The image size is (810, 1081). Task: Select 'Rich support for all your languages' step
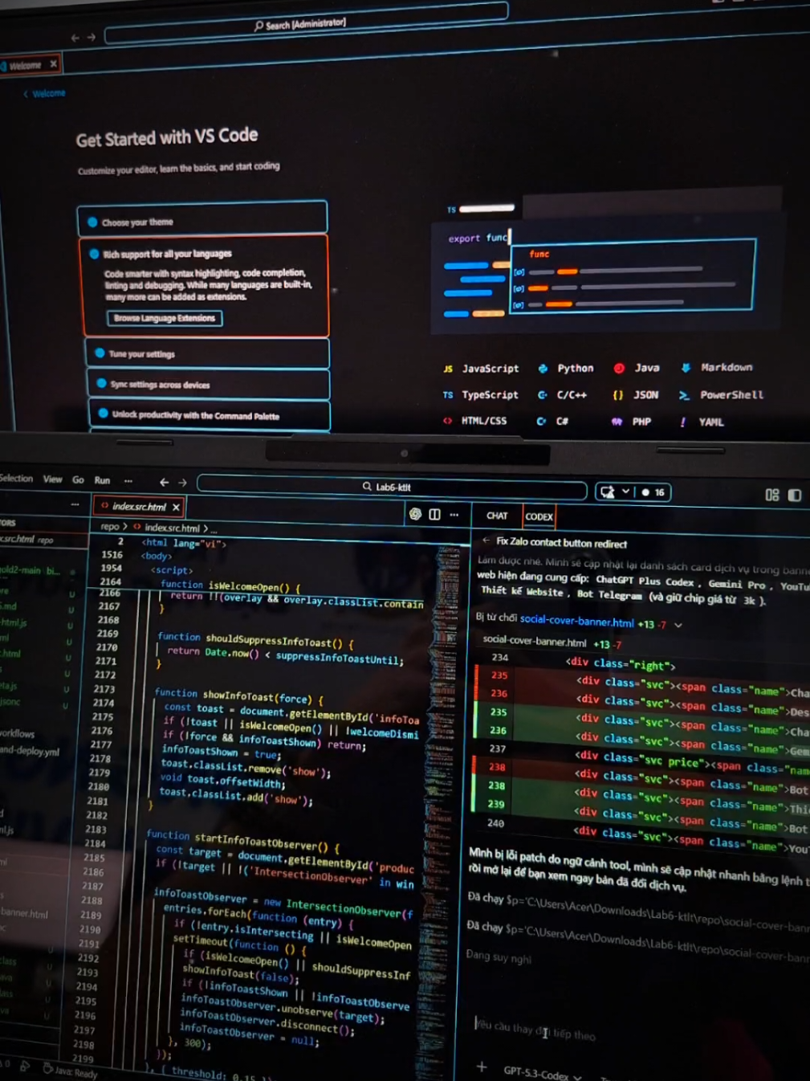pos(206,285)
